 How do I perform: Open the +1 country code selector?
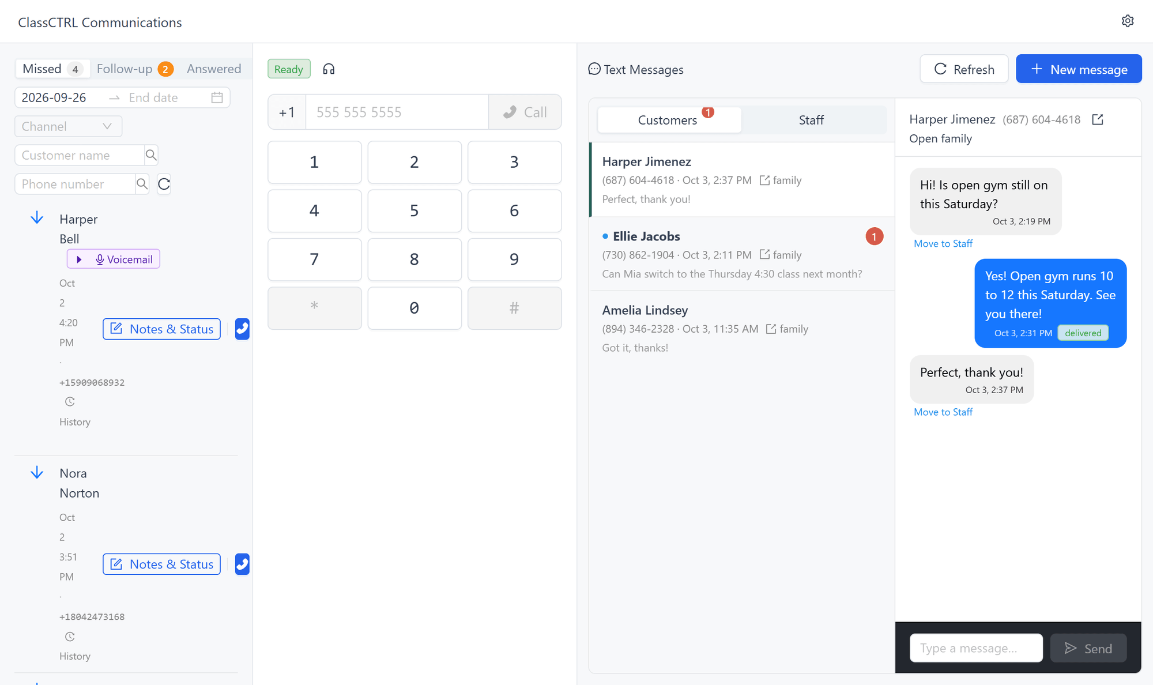point(287,112)
